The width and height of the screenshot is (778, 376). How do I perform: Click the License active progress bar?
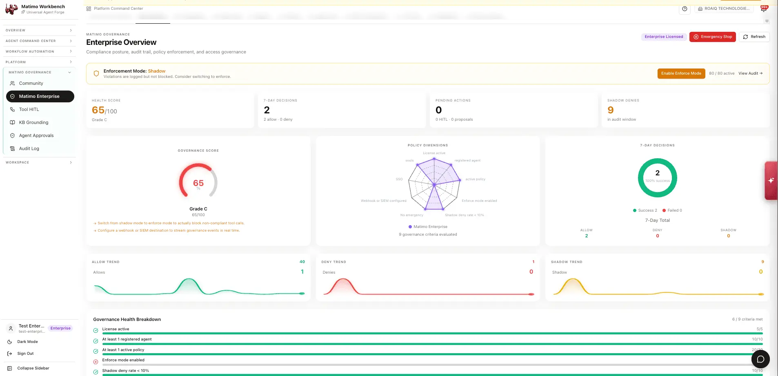(x=432, y=334)
